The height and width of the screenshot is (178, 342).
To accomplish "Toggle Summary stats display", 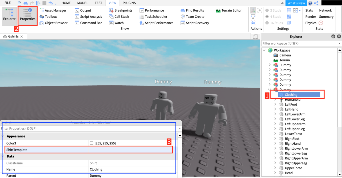I will point(326,17).
